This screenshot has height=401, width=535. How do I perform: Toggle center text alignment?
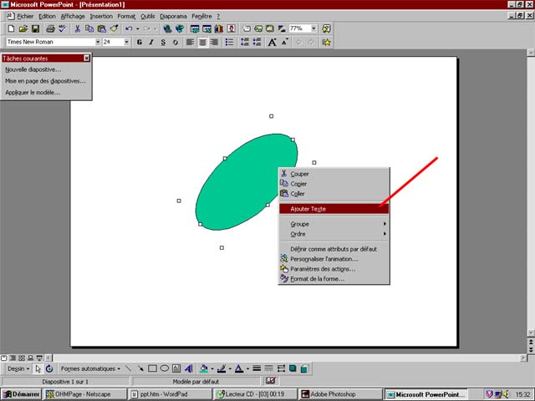click(202, 42)
